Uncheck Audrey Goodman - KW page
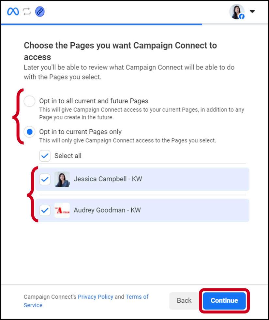 pos(45,210)
